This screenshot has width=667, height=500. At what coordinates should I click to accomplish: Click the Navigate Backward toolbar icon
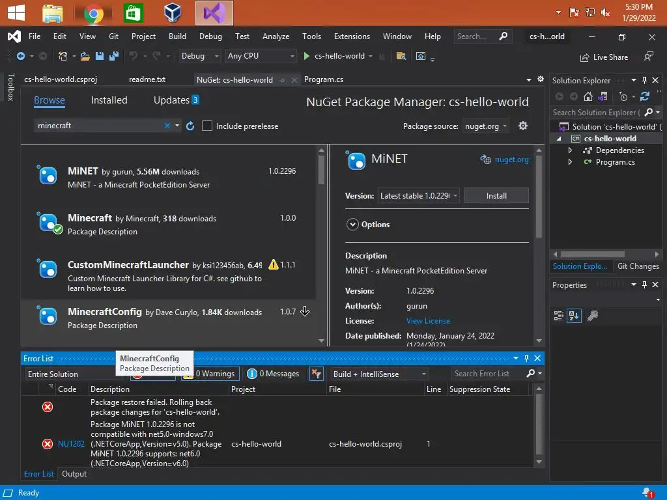[x=20, y=56]
